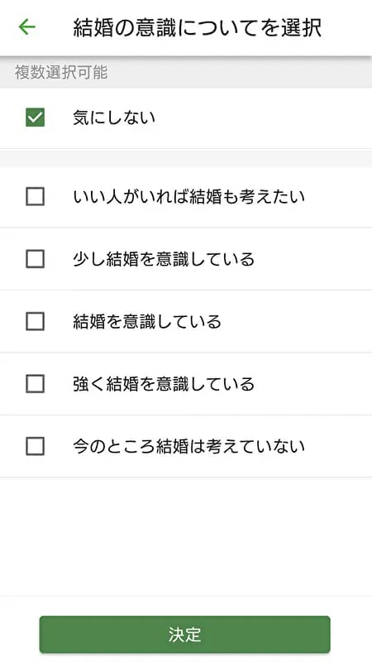Tap the 気にしない option label

pos(114,118)
